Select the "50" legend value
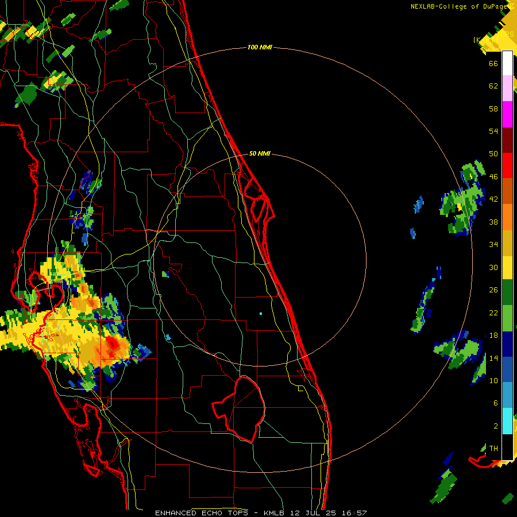 [x=493, y=153]
